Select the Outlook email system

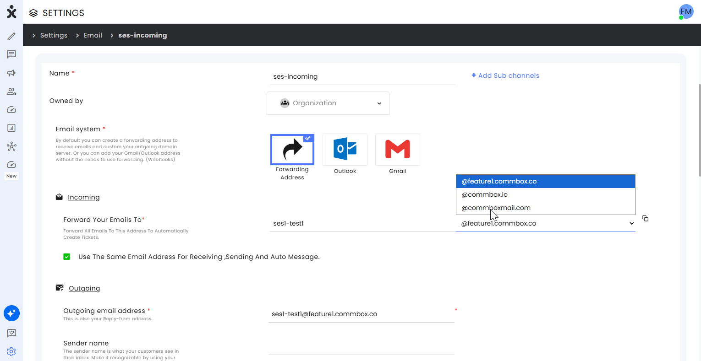pyautogui.click(x=345, y=150)
